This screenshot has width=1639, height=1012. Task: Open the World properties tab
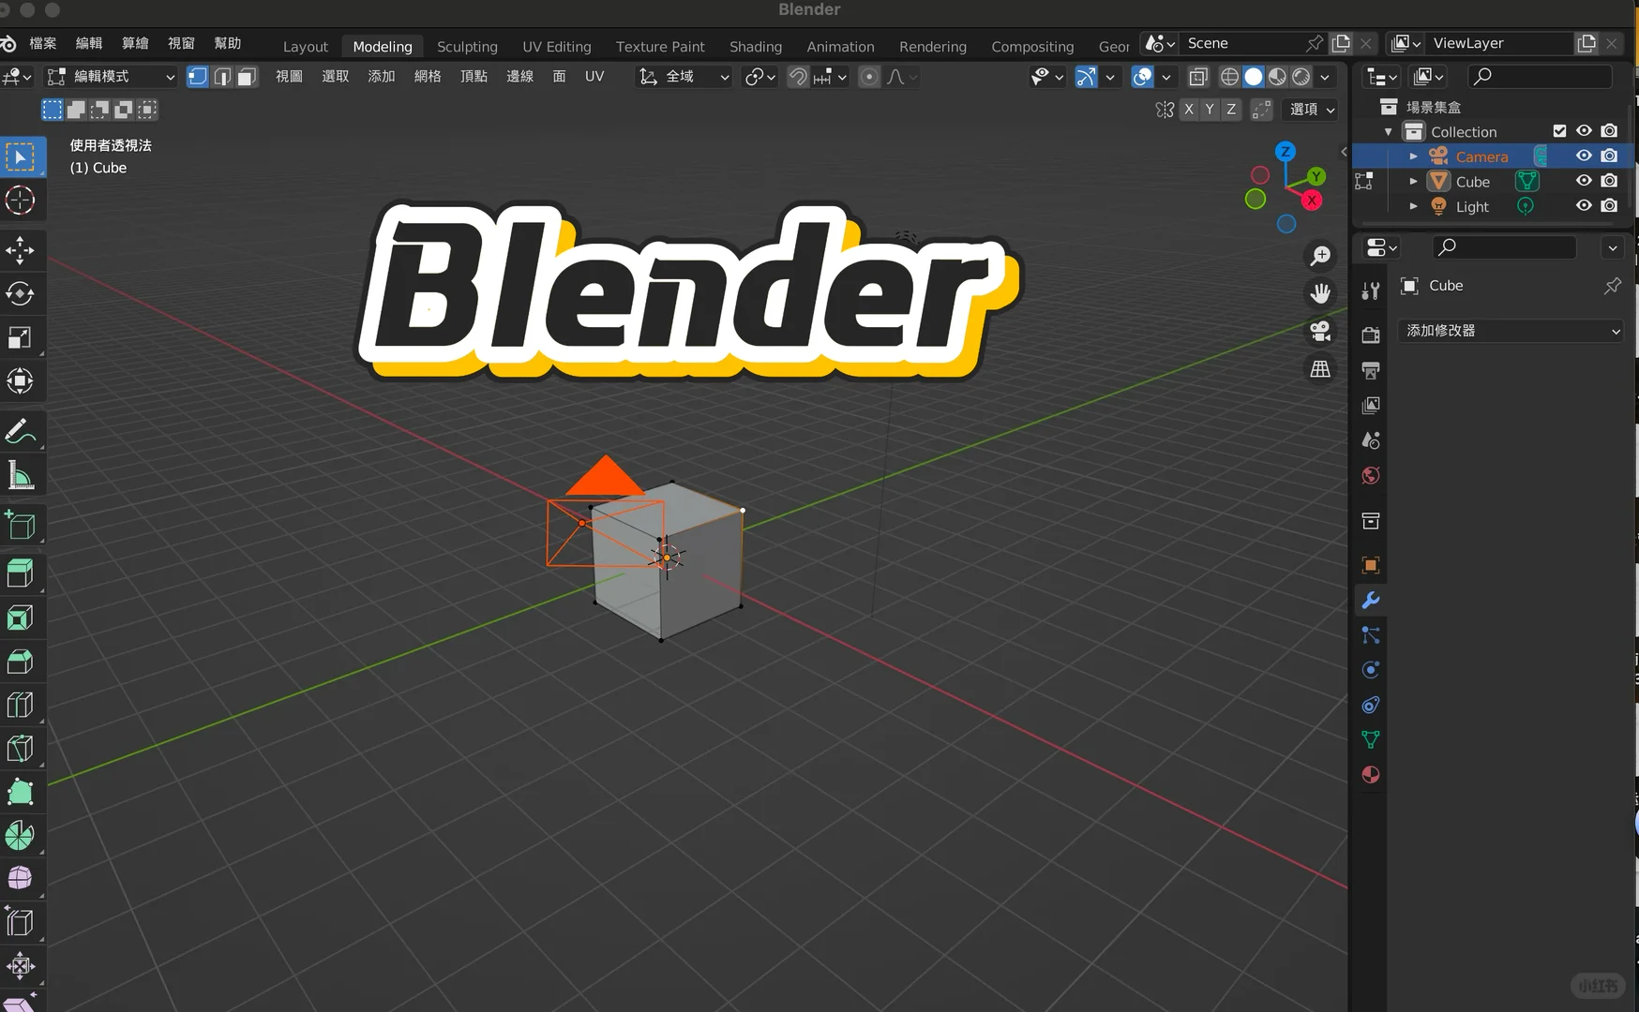pos(1371,476)
